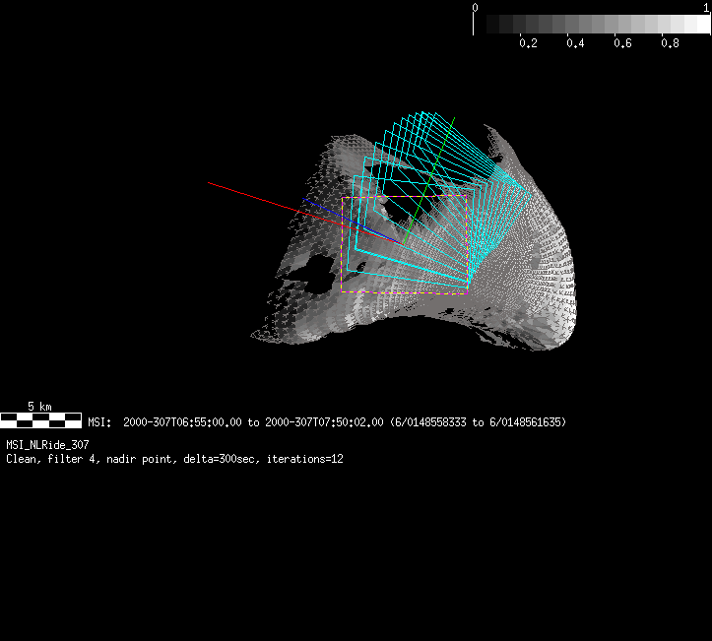Click the far left tip of the red axis line
712x641 pixels.
[210, 182]
